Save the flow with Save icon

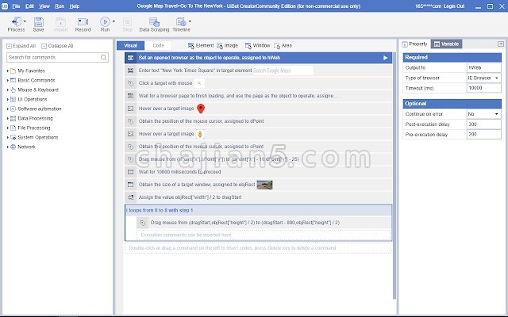click(38, 25)
